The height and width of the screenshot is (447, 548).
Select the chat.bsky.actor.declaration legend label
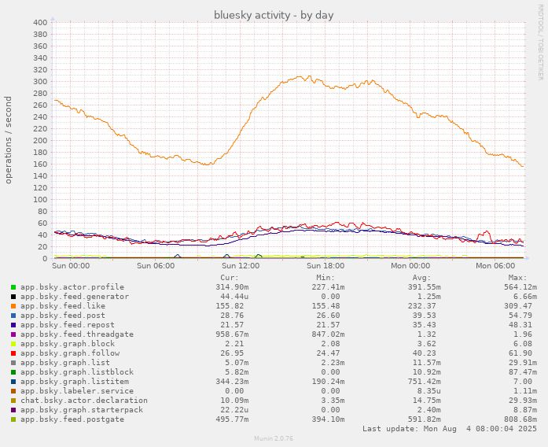[x=84, y=401]
